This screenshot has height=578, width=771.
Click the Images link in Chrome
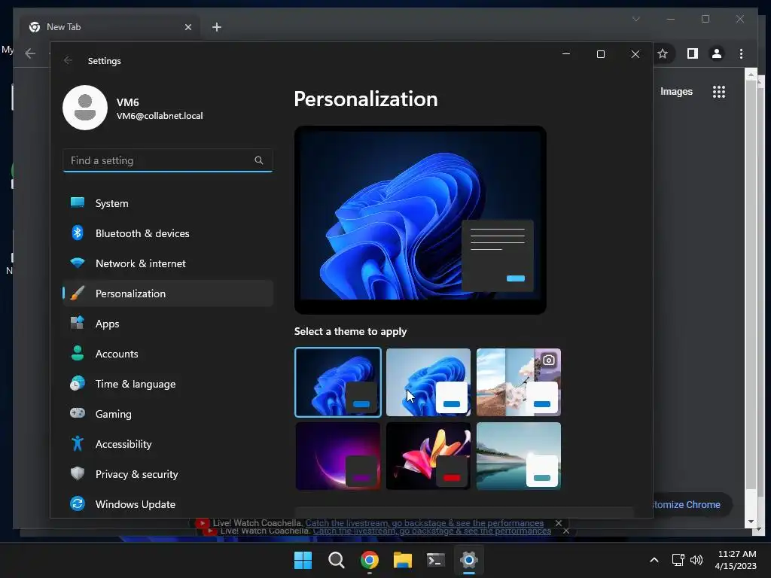676,91
